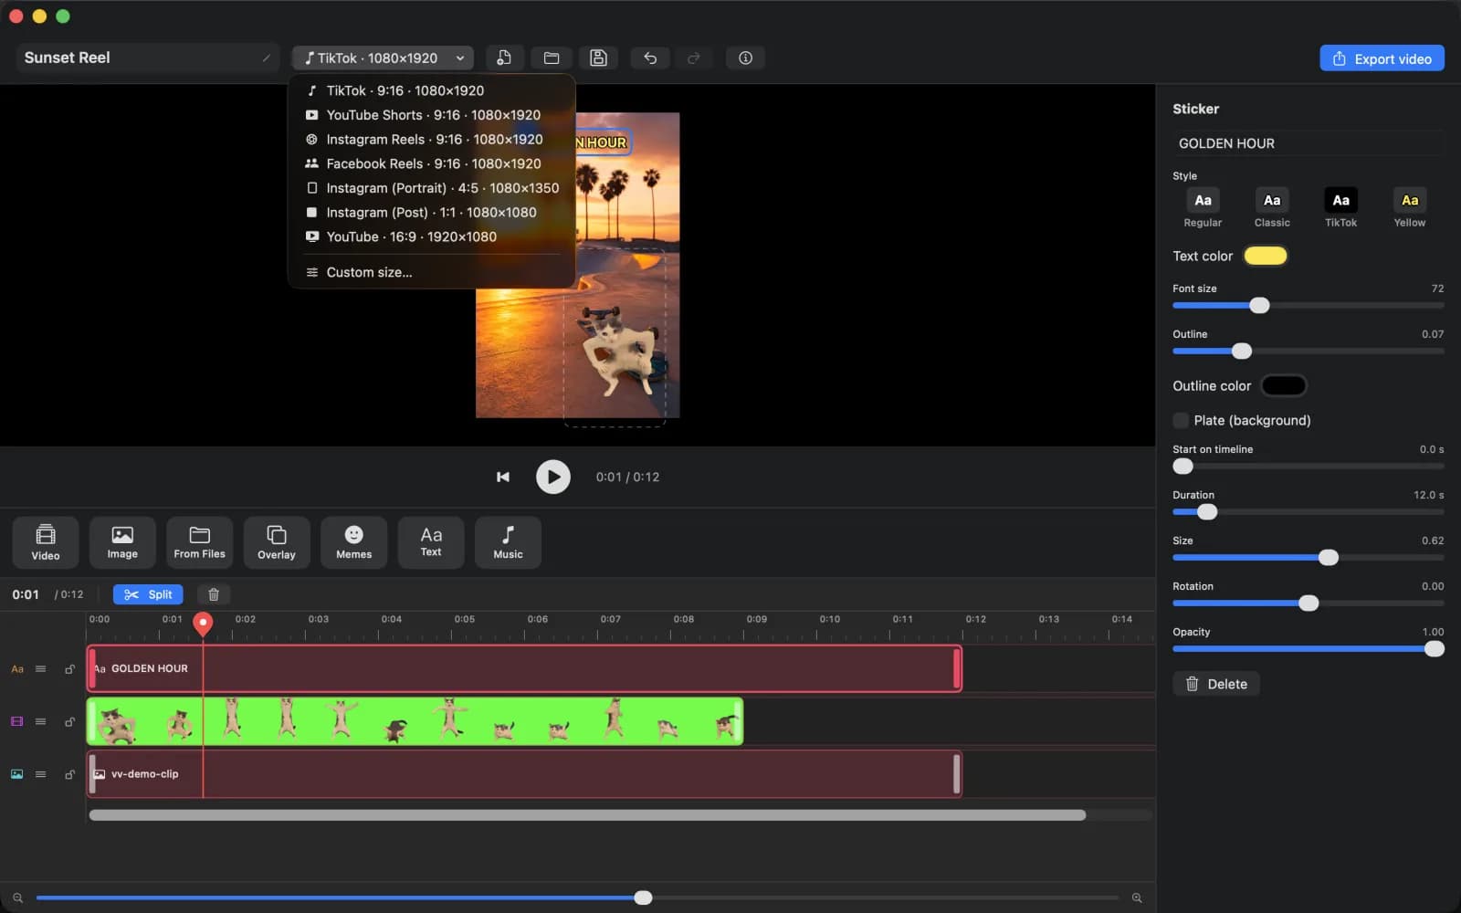Add an Image to the timeline
Screen dimensions: 1461x913
[x=122, y=542]
